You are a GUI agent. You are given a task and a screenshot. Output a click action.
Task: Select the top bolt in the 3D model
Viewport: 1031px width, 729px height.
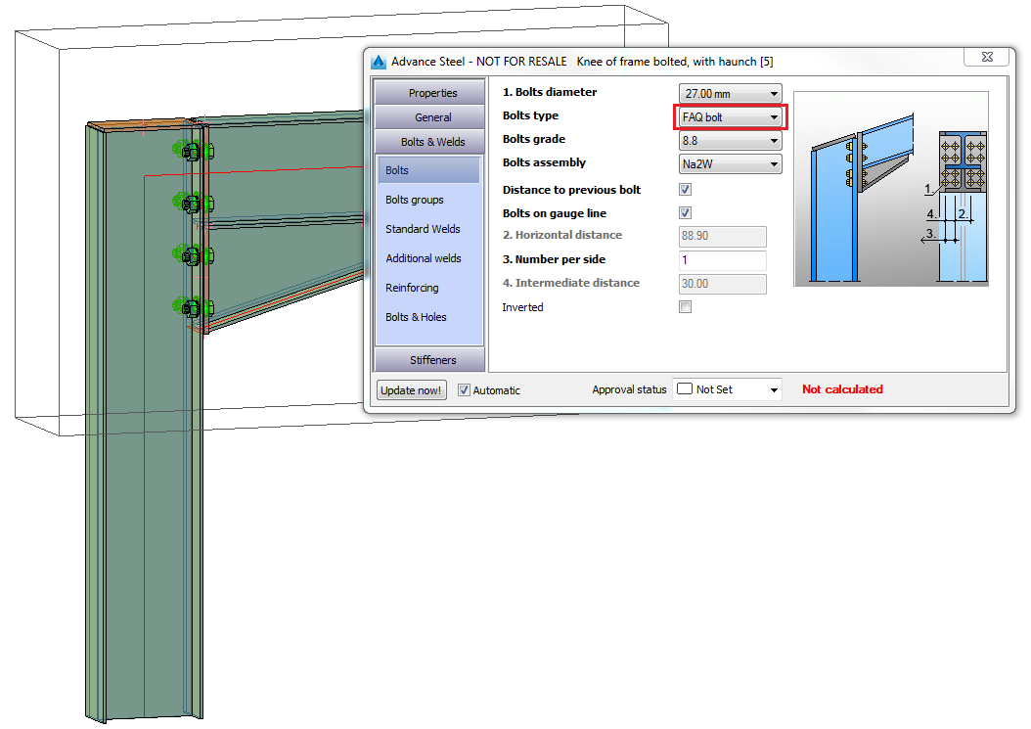click(x=193, y=152)
